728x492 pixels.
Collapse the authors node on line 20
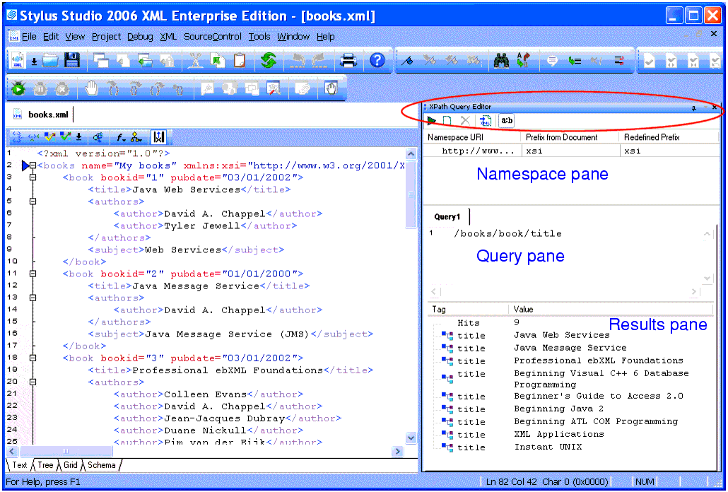click(x=33, y=382)
